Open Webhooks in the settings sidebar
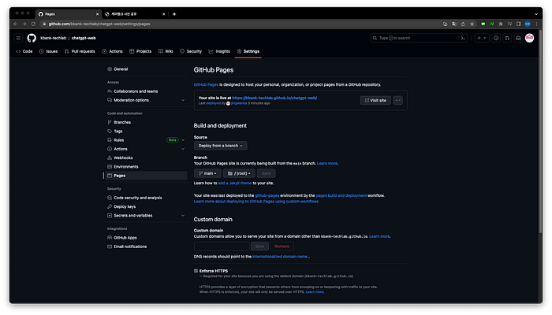The width and height of the screenshot is (552, 315). pyautogui.click(x=123, y=157)
